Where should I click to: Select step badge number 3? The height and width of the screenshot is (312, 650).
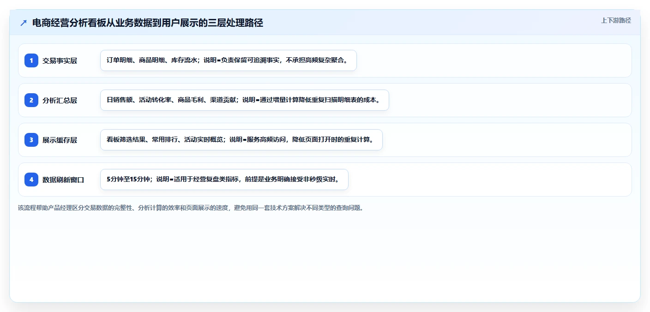pos(31,140)
